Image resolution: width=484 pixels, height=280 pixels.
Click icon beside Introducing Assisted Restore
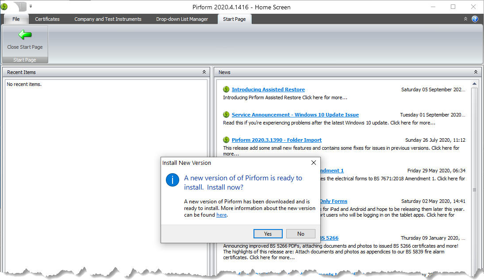coord(227,89)
